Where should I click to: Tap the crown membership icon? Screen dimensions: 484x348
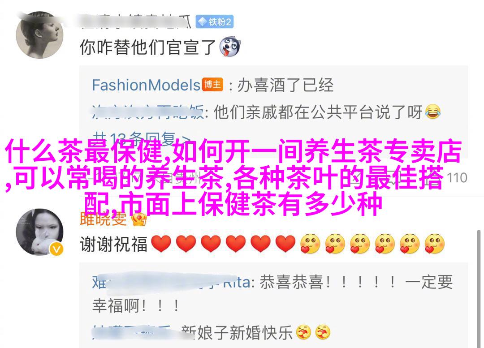139,219
